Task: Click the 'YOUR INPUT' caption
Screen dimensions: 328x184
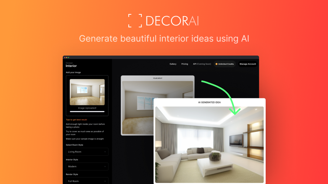Action: click(158, 78)
